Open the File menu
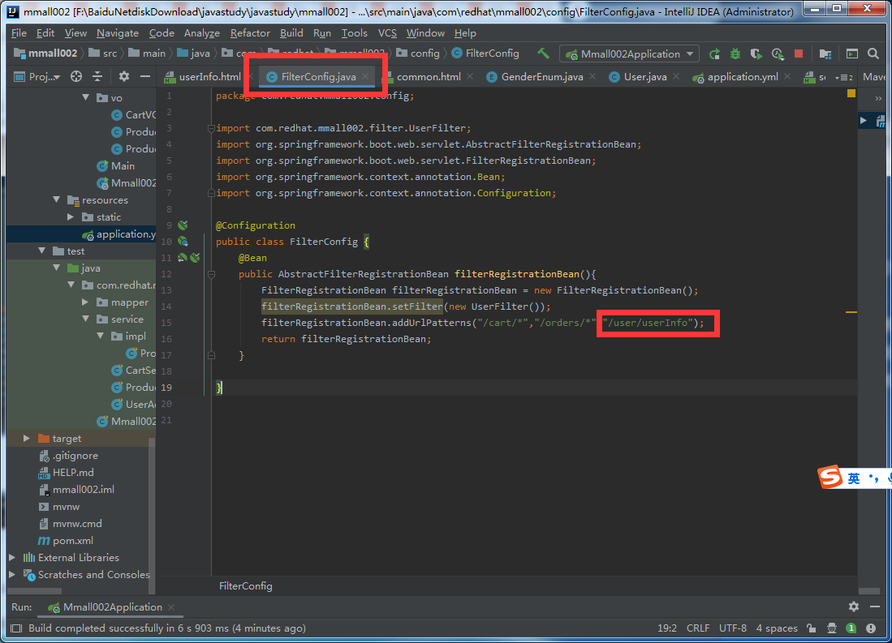892x643 pixels. (x=19, y=33)
